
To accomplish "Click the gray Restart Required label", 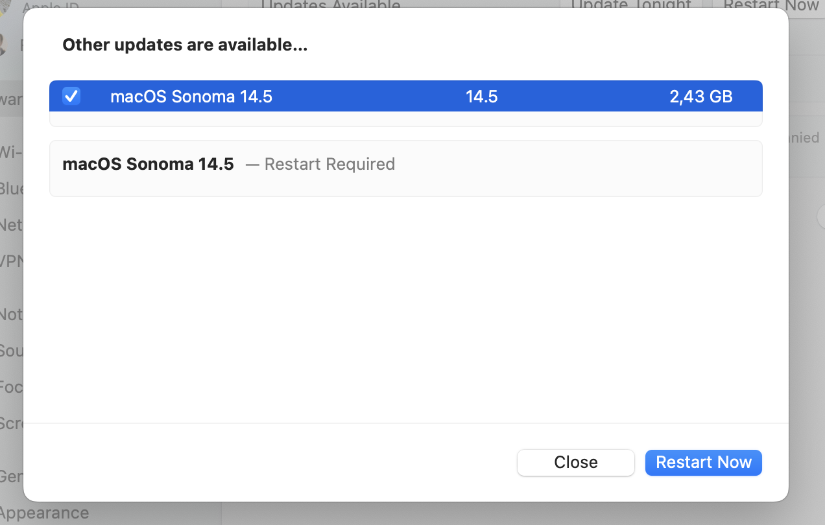I will (329, 164).
